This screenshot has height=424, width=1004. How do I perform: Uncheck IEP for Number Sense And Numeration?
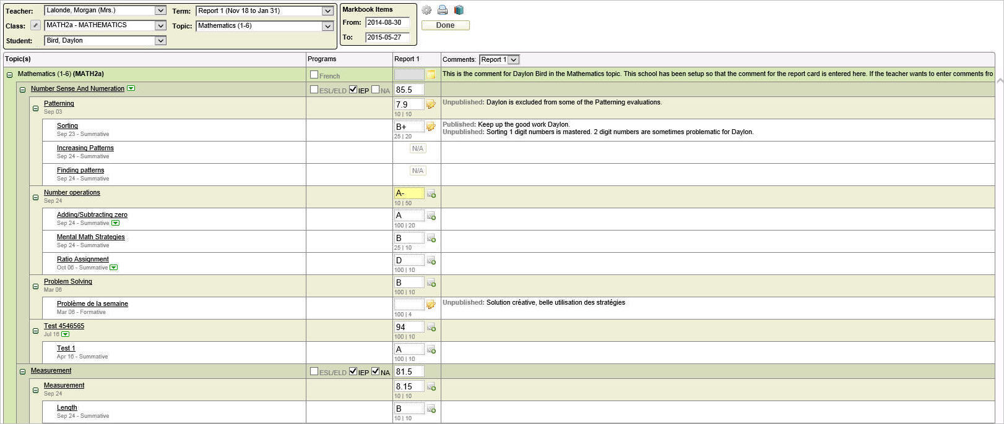coord(353,90)
